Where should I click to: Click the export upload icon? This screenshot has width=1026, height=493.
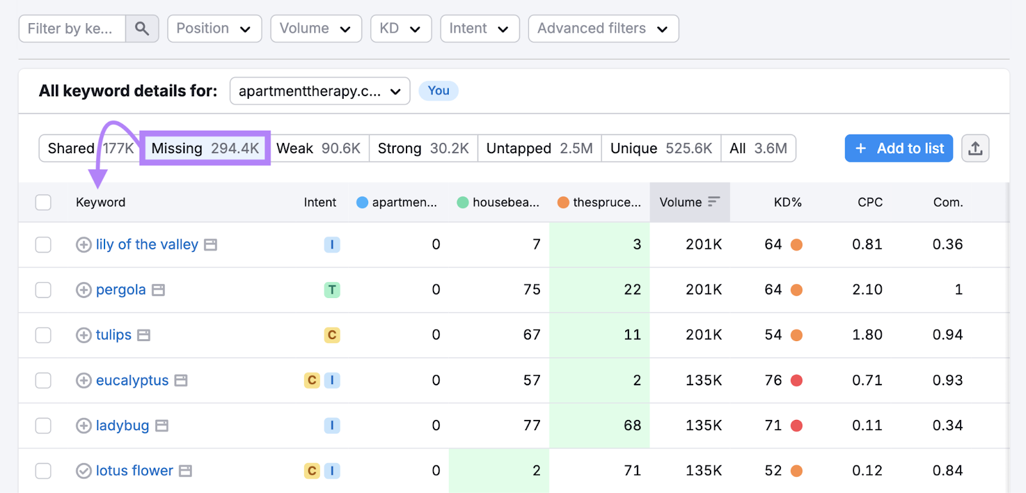pyautogui.click(x=975, y=148)
